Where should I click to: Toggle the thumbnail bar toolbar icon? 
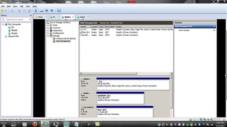[x=41, y=11]
